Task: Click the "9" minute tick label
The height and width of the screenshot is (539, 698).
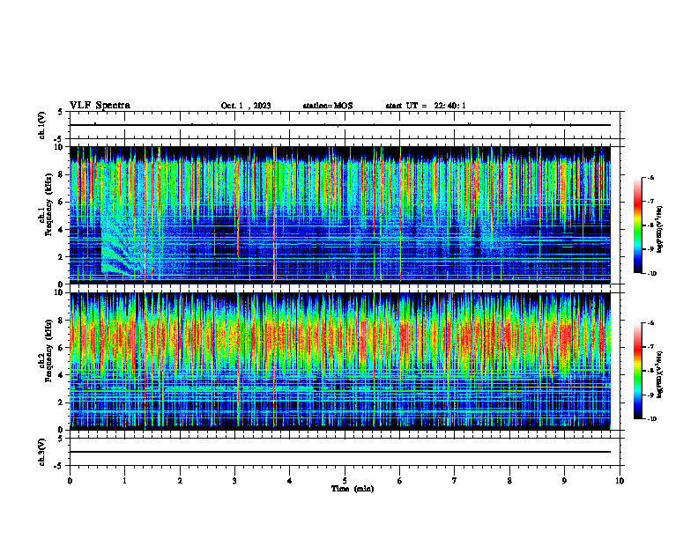Action: (564, 481)
